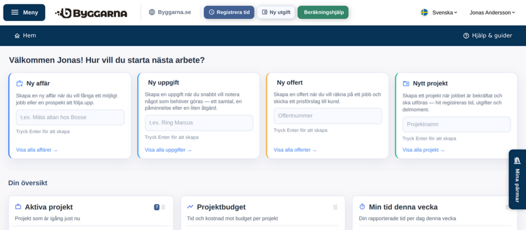Click the home icon beside Hem

[17, 36]
